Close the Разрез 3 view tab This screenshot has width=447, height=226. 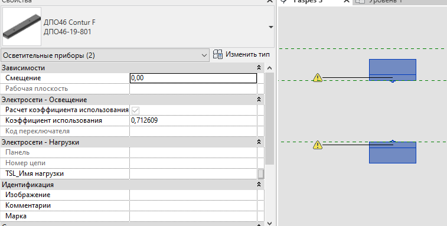347,1
